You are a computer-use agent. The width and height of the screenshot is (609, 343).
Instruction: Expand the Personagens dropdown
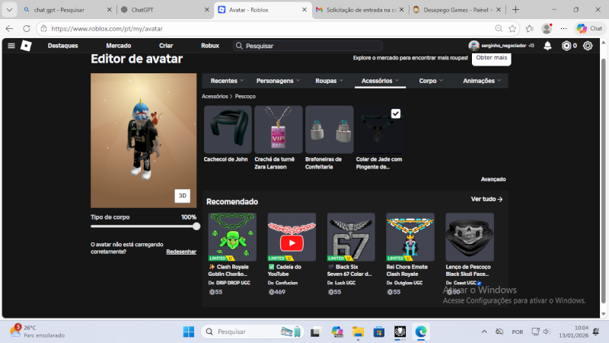point(278,81)
